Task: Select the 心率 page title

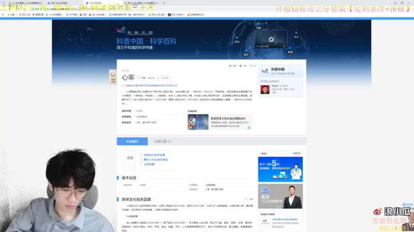Action: [128, 77]
